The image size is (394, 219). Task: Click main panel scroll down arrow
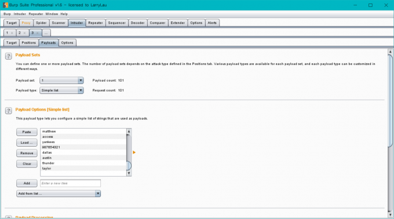pyautogui.click(x=390, y=215)
